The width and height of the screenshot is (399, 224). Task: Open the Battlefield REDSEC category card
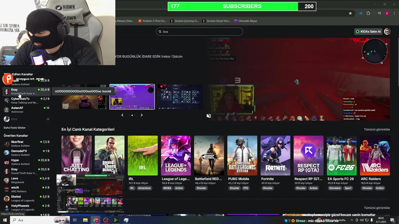[x=209, y=156]
